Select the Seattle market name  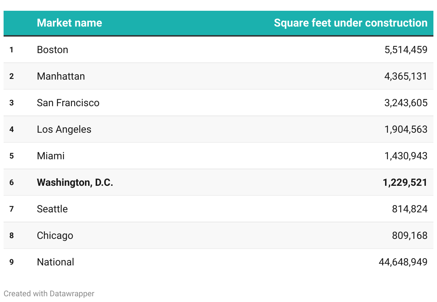click(52, 209)
